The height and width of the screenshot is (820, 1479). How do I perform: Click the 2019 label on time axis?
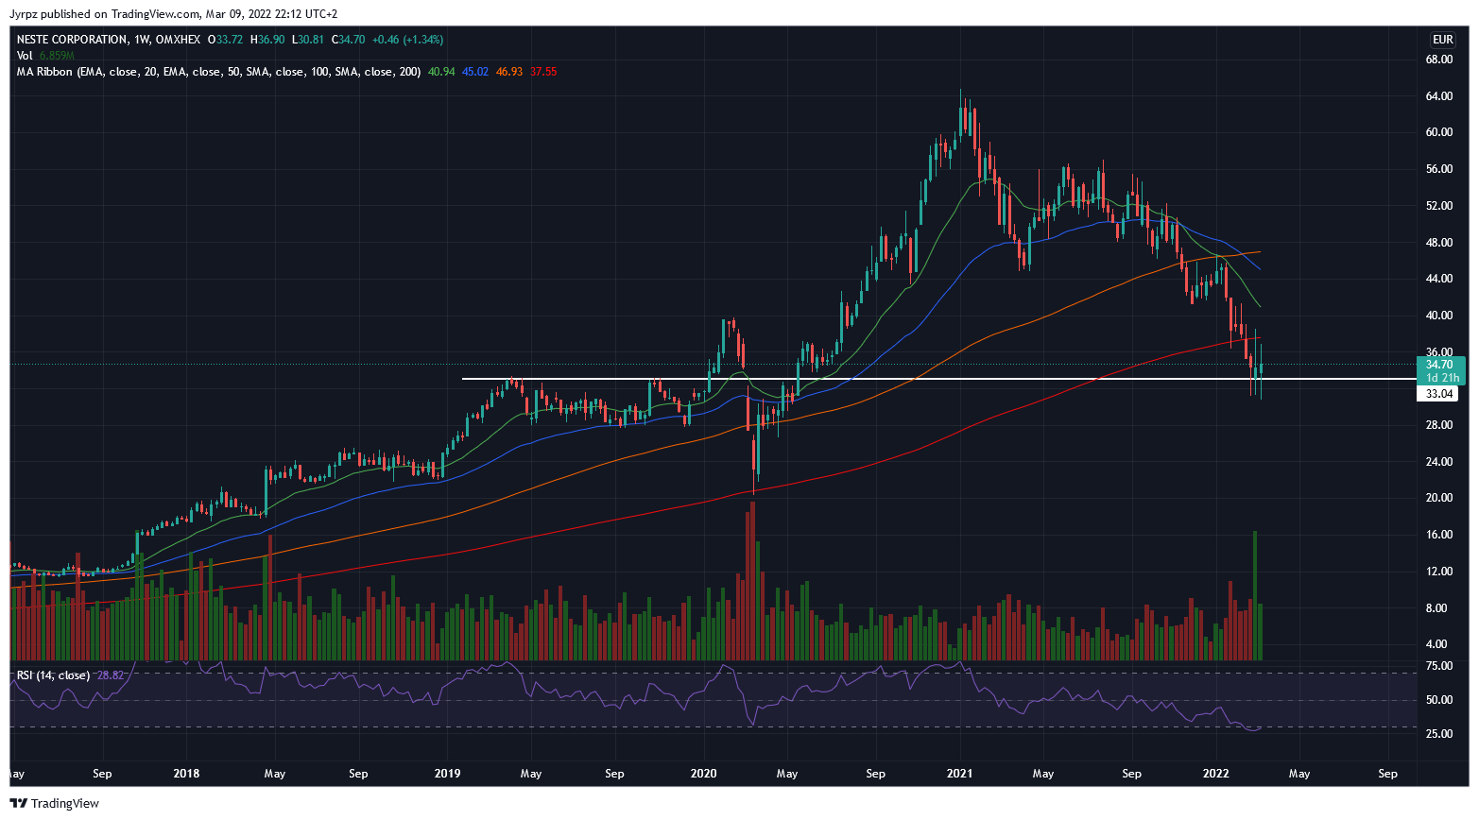click(447, 774)
